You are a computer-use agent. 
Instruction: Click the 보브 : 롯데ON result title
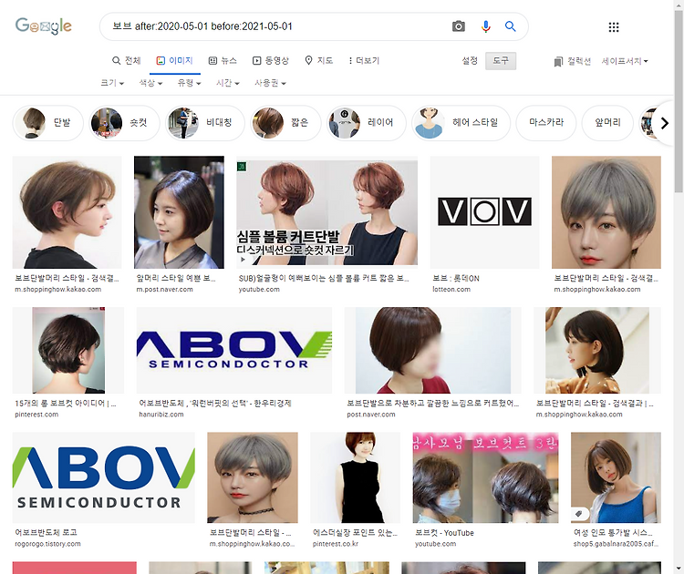click(456, 278)
